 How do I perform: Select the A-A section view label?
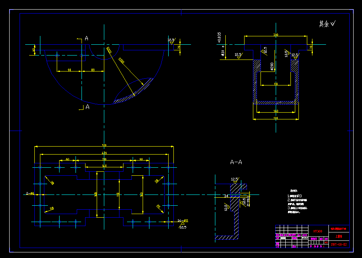pyautogui.click(x=236, y=162)
